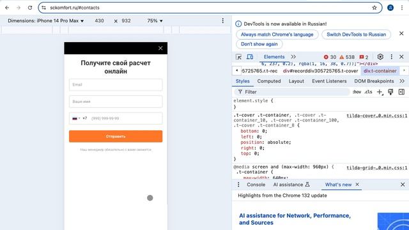Toggle rendering emulations paintbrush icon
This screenshot has width=409, height=230.
click(390, 92)
